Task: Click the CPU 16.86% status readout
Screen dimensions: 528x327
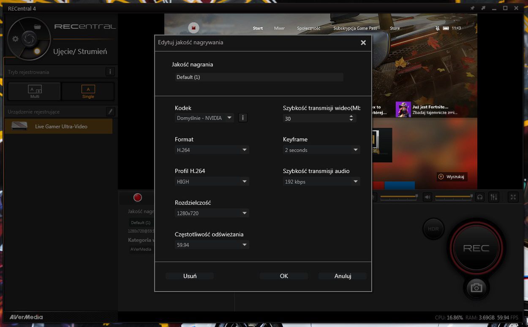Action: pos(449,317)
